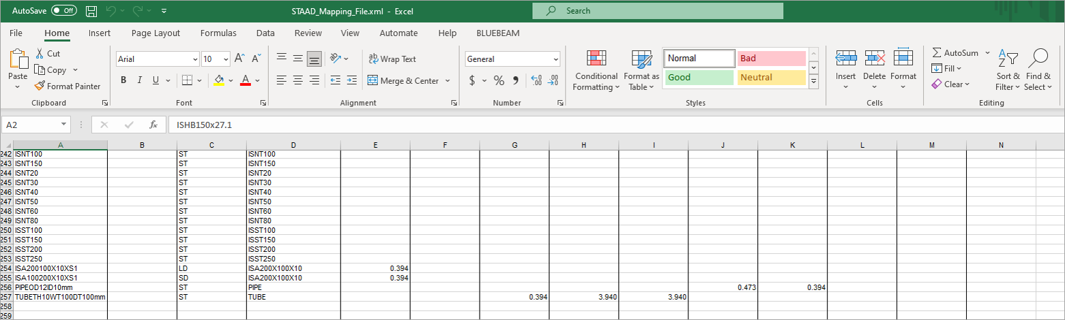The image size is (1065, 320).
Task: Click the Italic formatting icon
Action: point(140,80)
